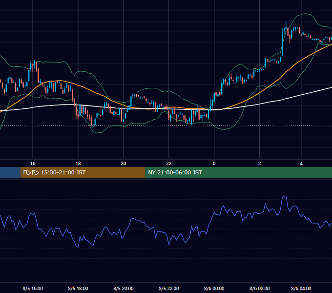Image resolution: width=332 pixels, height=293 pixels.
Task: Click the 8/5 18:00 date label
Action: pos(78,288)
